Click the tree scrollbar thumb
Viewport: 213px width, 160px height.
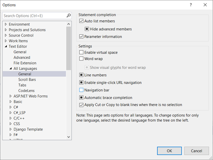point(69,49)
